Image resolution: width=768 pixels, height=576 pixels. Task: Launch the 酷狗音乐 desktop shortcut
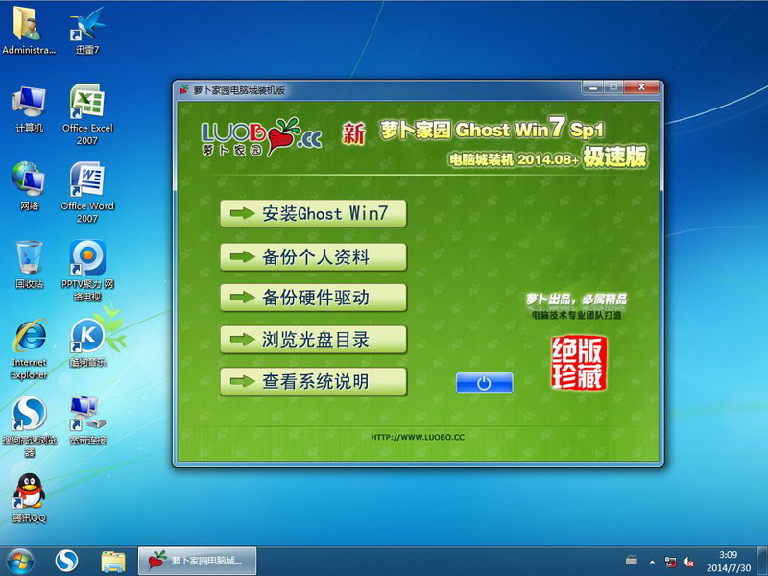[x=87, y=343]
